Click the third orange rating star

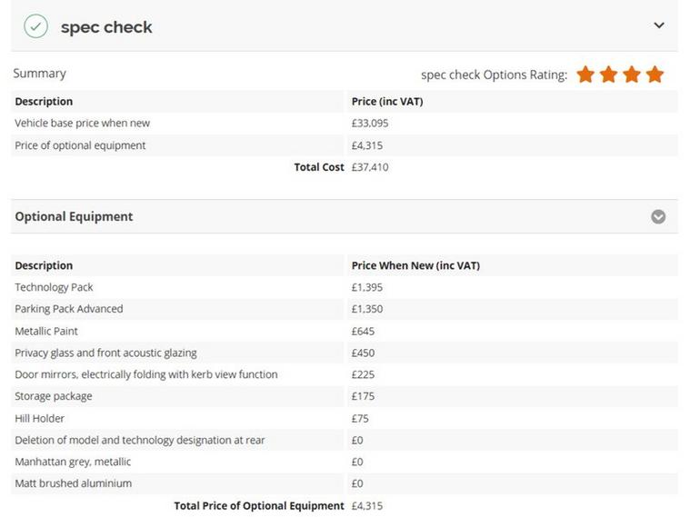(632, 75)
